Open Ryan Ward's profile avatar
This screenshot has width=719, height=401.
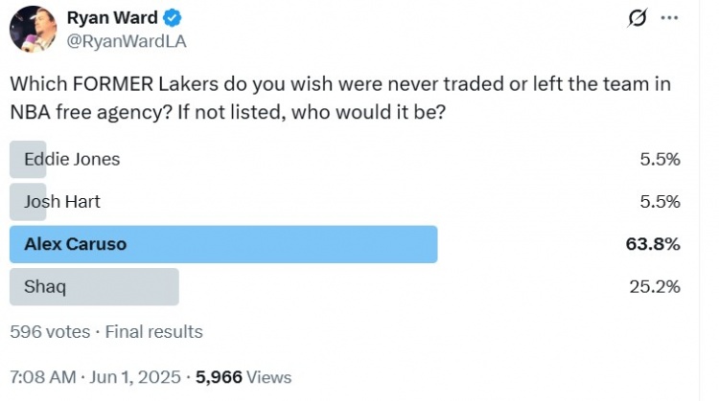point(32,29)
